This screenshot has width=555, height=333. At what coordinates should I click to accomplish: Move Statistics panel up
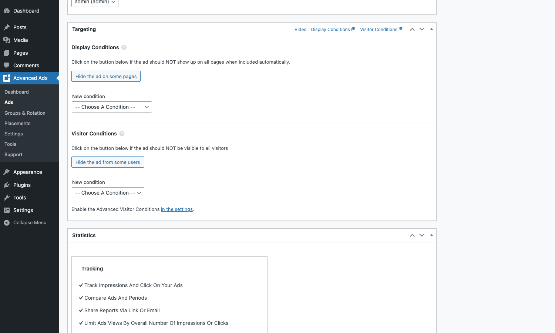click(x=412, y=235)
